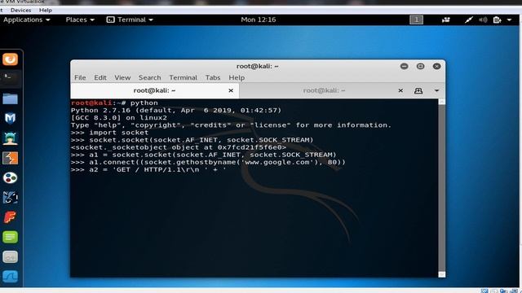Click the socketobject output line
Screen dimensions: 522x293
pyautogui.click(x=179, y=147)
